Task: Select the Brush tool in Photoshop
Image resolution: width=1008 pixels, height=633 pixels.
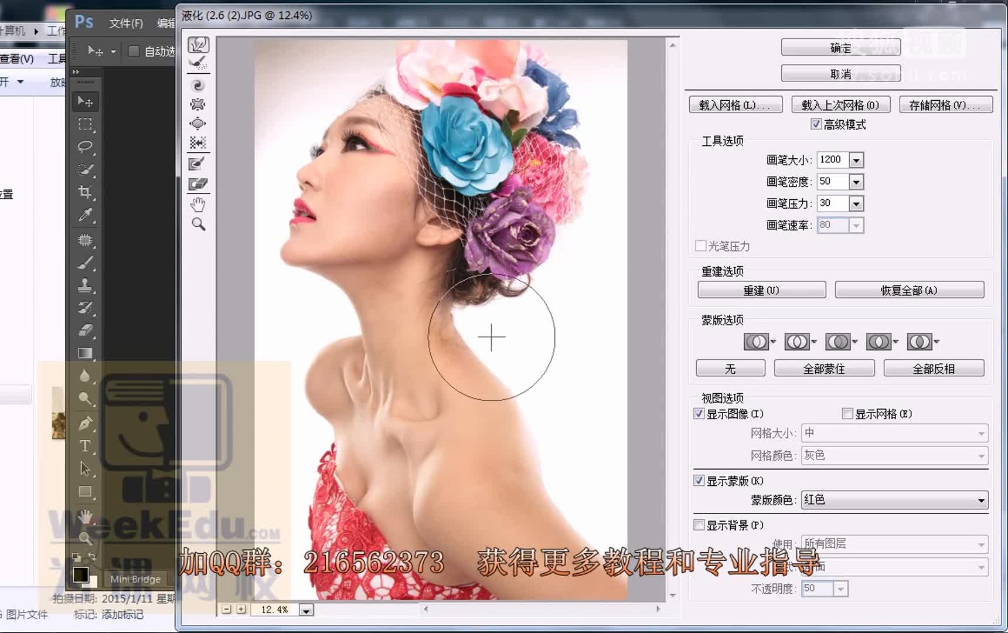Action: click(86, 263)
